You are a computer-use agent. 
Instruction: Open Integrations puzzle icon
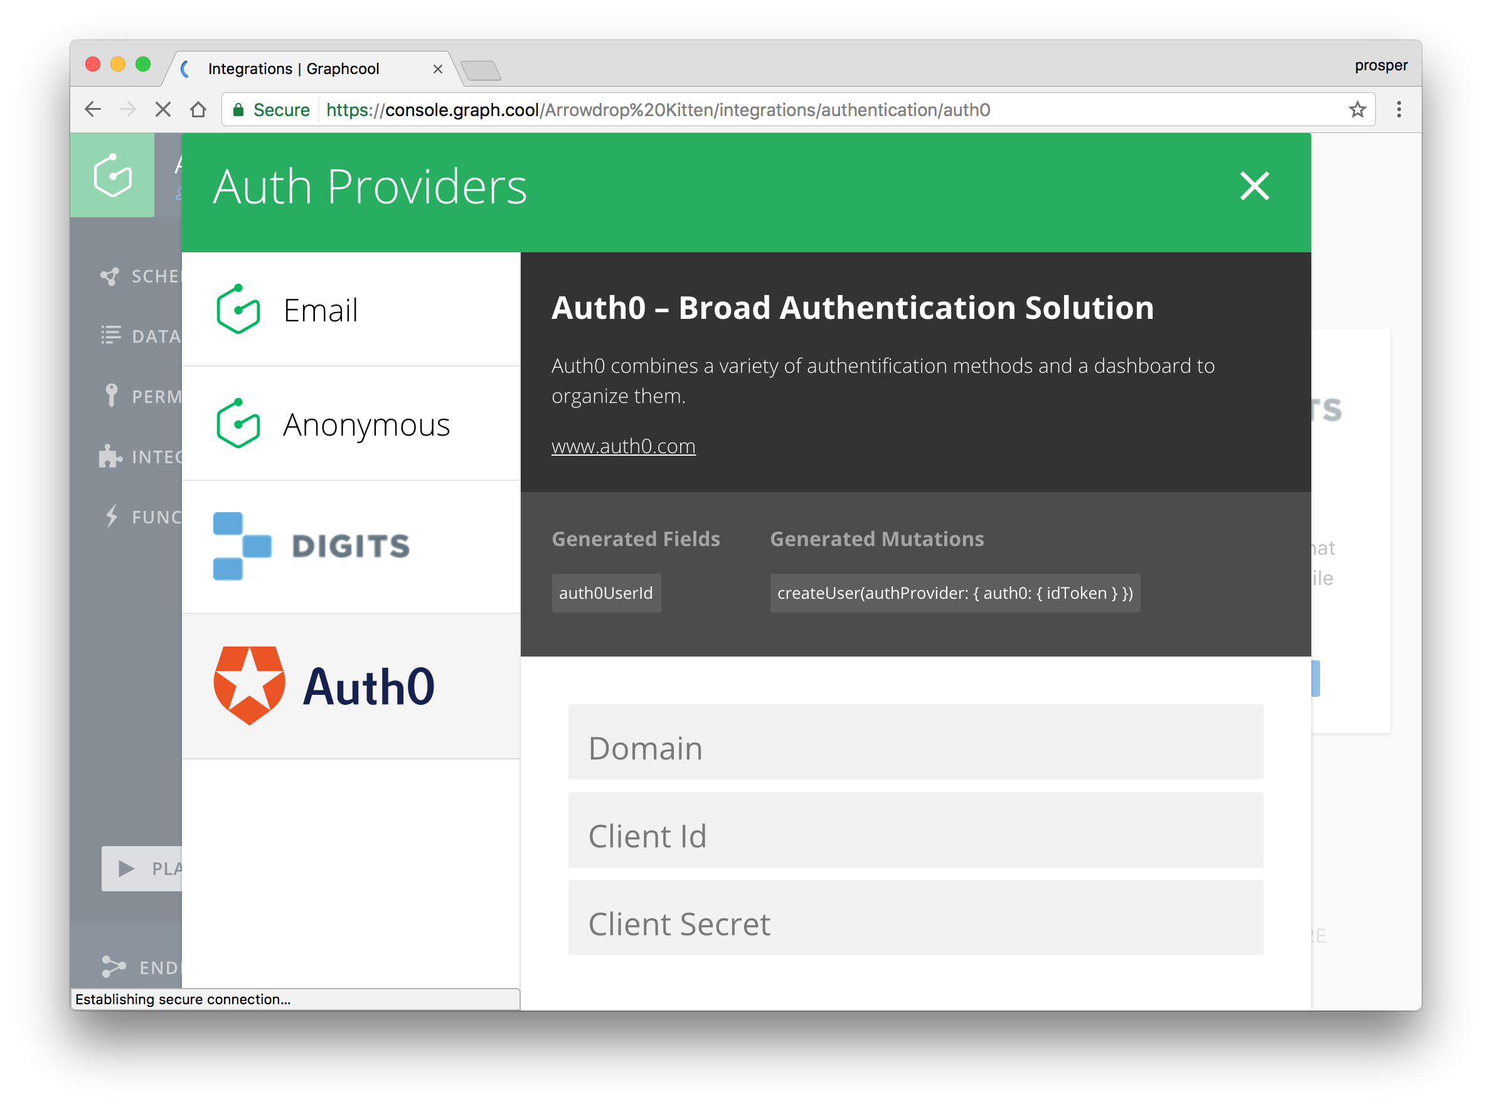[x=110, y=456]
